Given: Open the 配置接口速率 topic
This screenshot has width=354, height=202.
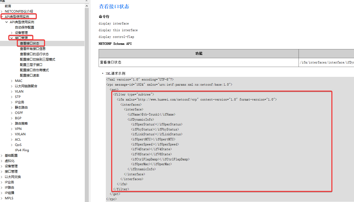Looking at the screenshot, I should (x=30, y=75).
